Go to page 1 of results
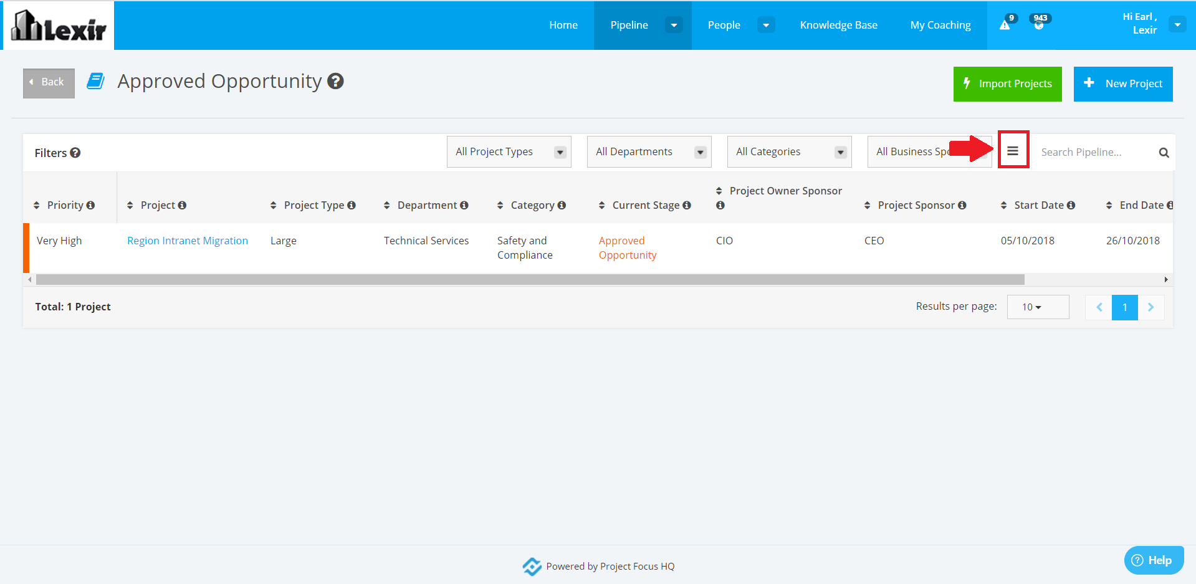Screen dimensions: 1196x584 1125,307
